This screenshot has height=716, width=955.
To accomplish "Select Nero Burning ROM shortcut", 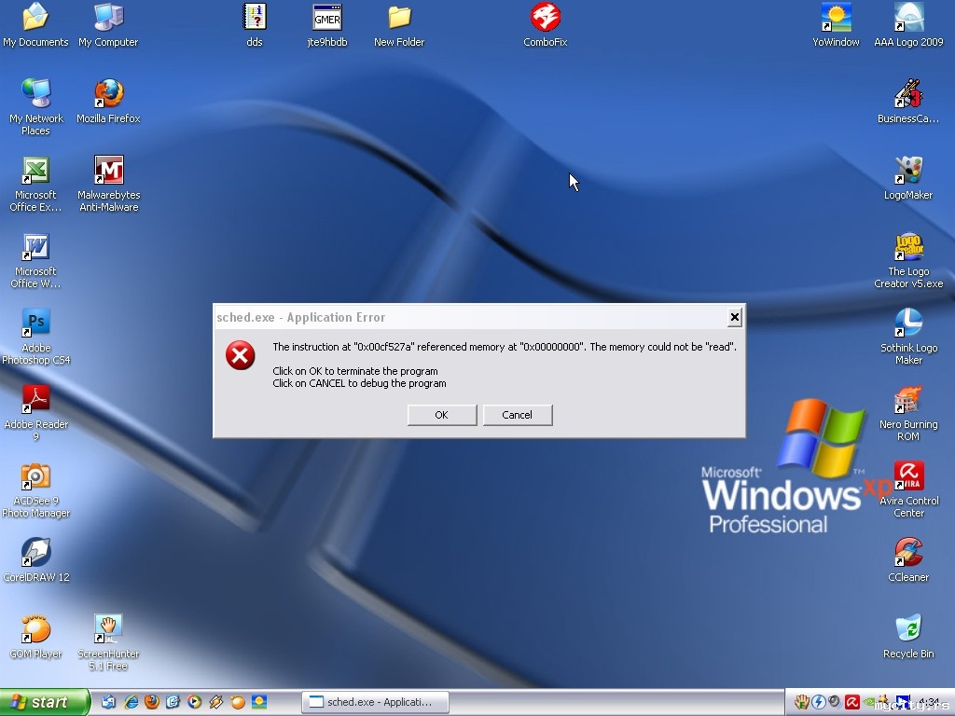I will tap(908, 413).
